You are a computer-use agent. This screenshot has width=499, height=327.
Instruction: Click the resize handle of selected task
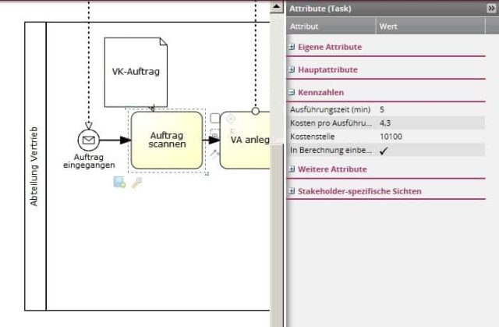click(x=206, y=173)
